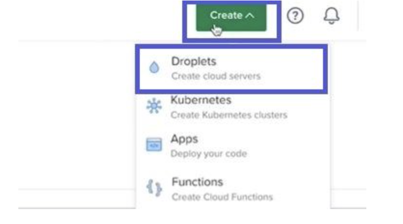Click the 'Deploy your code' description text
The width and height of the screenshot is (403, 224).
click(x=209, y=154)
